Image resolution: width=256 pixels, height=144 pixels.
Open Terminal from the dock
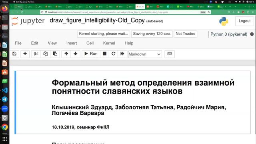click(4, 18)
